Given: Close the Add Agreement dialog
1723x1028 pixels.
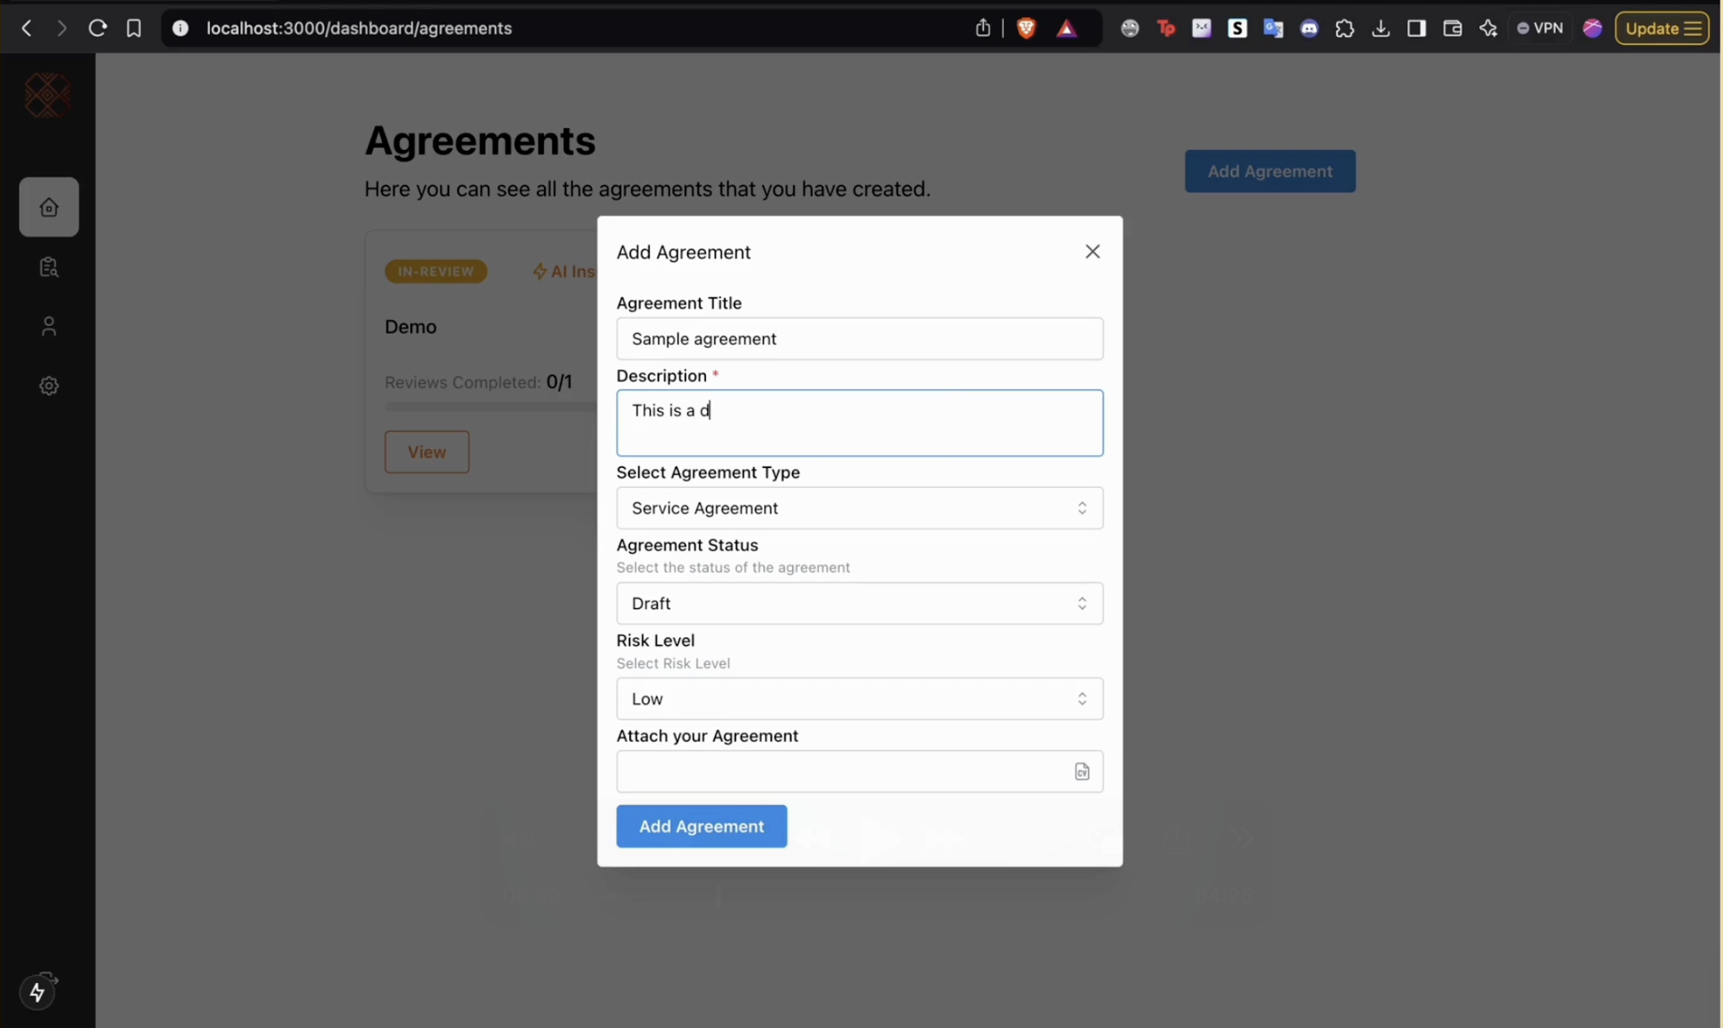Looking at the screenshot, I should click(1092, 251).
